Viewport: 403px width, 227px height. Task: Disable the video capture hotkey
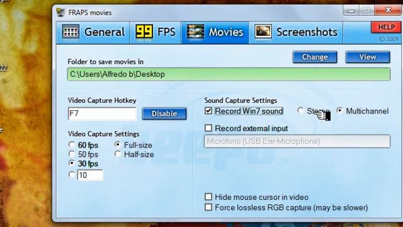point(164,113)
